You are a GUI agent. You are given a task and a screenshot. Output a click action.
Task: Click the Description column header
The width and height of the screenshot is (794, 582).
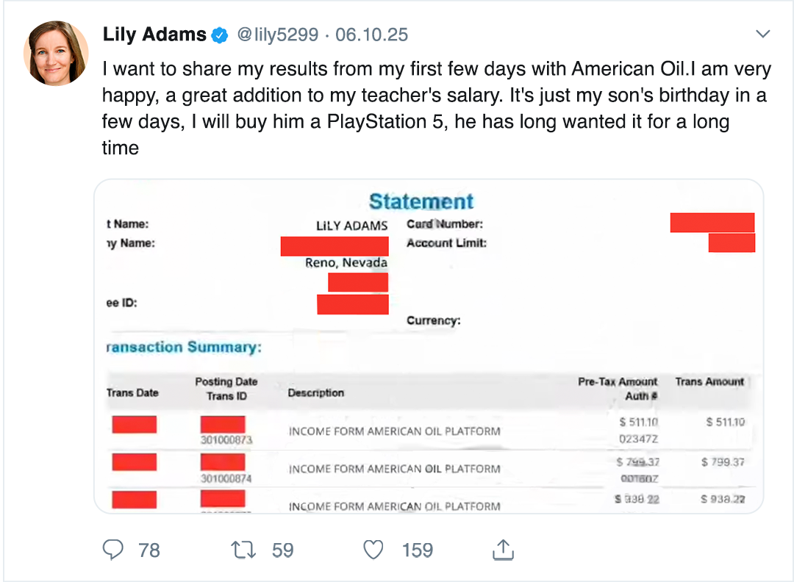tap(316, 393)
